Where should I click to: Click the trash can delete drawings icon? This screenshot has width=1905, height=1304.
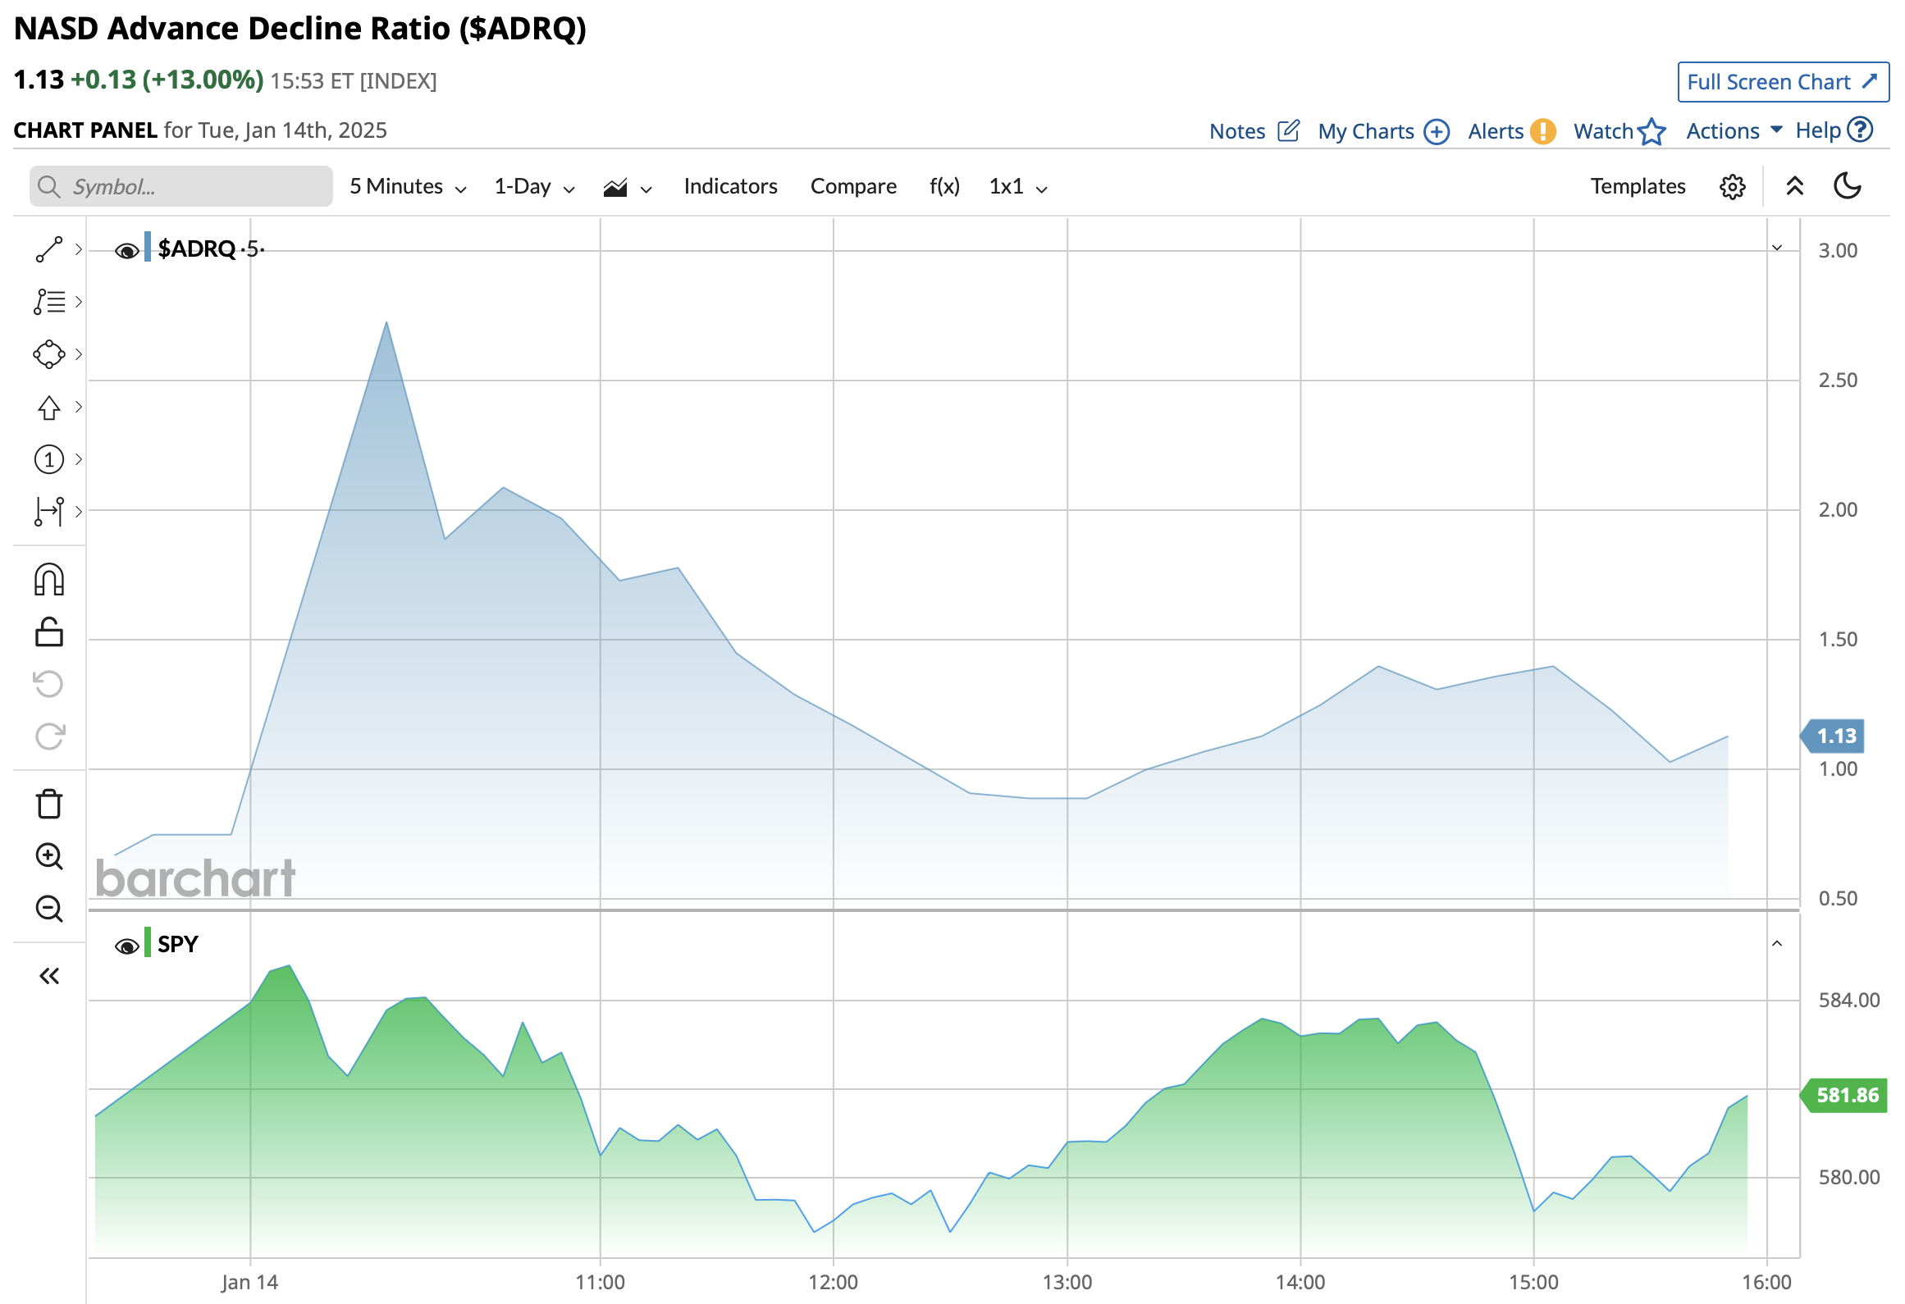tap(49, 804)
